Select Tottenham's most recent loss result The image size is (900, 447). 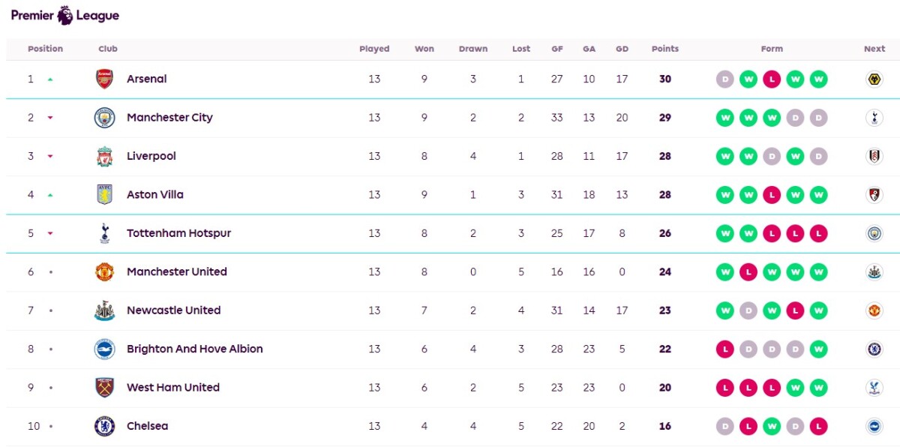[x=818, y=233]
